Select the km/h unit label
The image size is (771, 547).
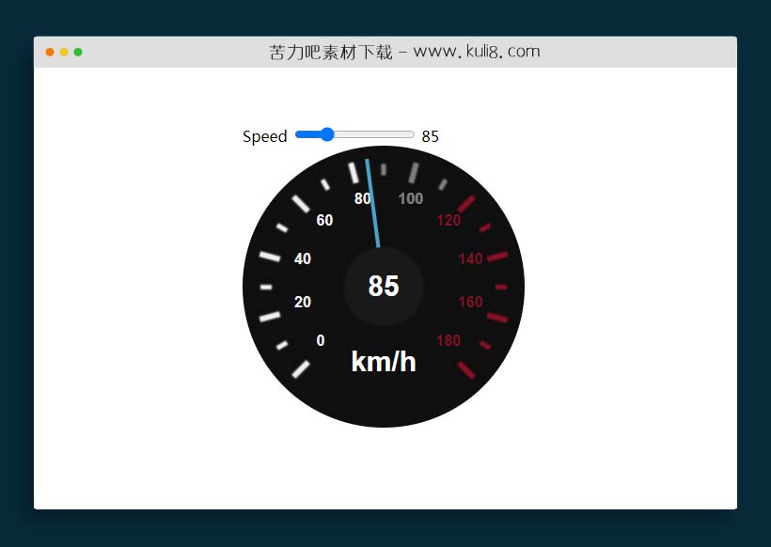point(384,361)
